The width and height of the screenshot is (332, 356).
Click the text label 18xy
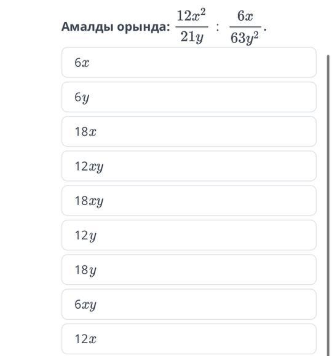tap(89, 201)
